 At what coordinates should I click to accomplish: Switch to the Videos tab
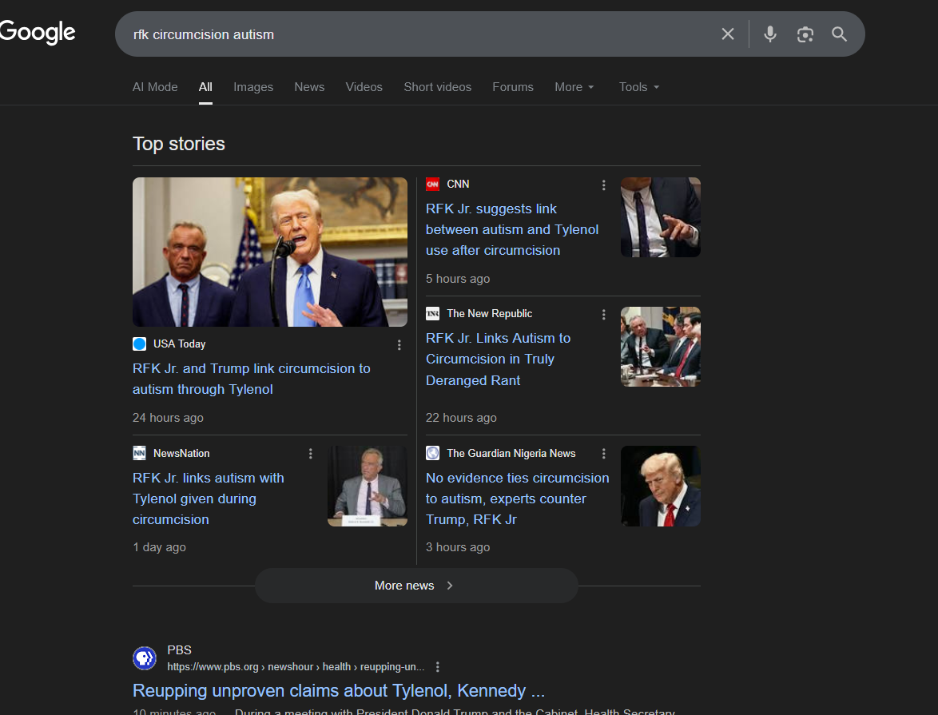(364, 87)
